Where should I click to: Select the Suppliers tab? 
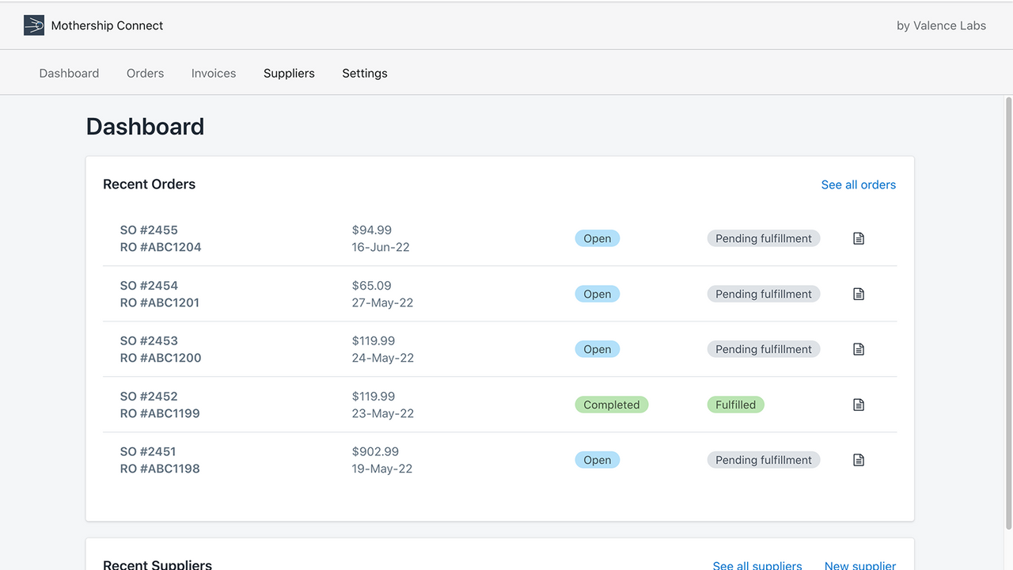click(289, 73)
